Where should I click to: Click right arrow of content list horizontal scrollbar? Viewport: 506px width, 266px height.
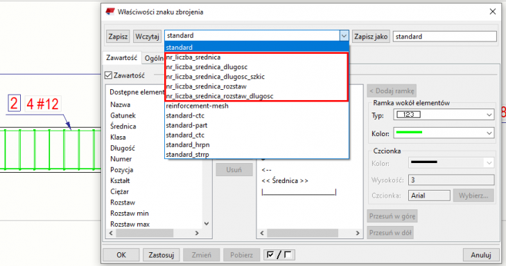click(358, 233)
